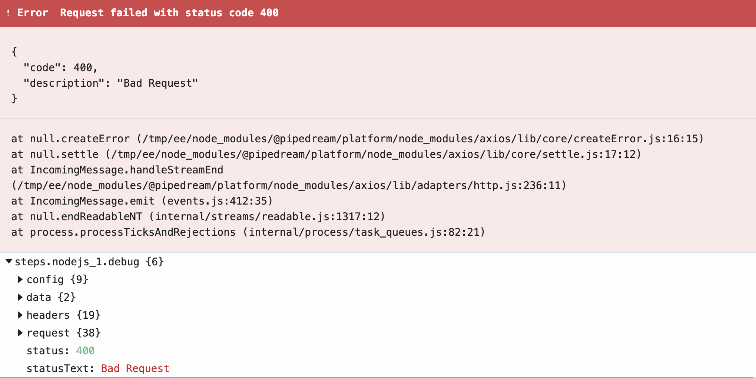Select the red statusText Bad Request value
Screen dimensions: 756x378
click(x=135, y=368)
